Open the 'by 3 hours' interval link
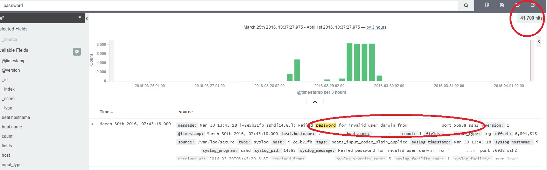This screenshot has width=547, height=170. [x=376, y=27]
